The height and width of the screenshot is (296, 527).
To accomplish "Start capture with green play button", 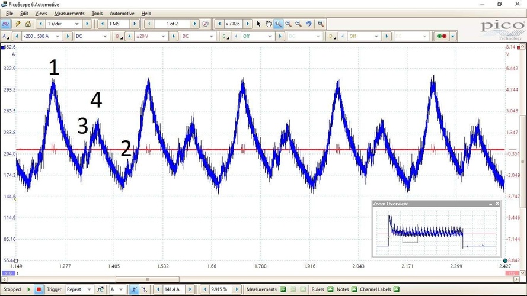I will coord(29,289).
